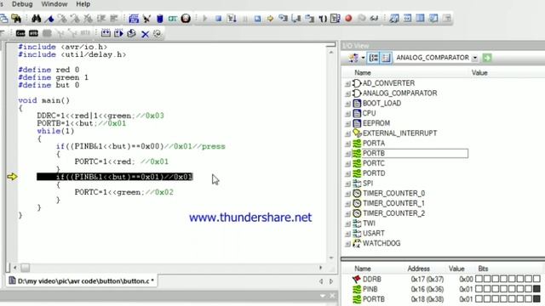
Task: Click the blue X icon in second toolbar
Action: pyautogui.click(x=145, y=34)
